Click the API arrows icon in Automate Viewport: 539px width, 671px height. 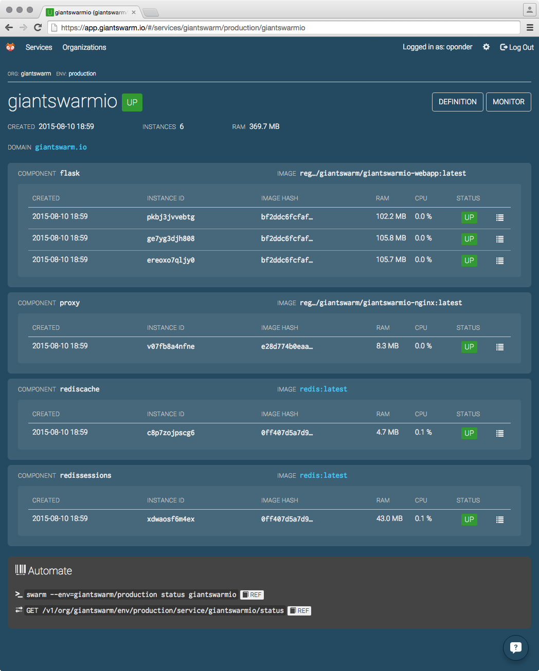(x=19, y=610)
